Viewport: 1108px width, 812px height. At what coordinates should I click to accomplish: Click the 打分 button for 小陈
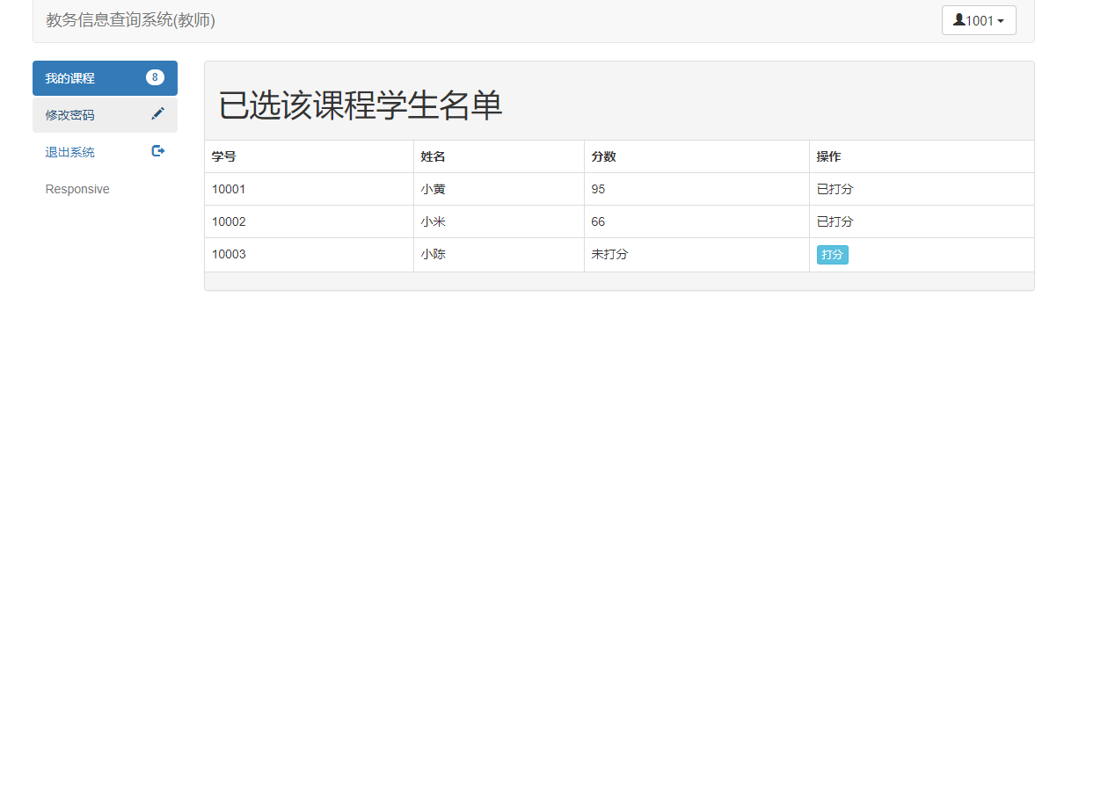click(832, 255)
